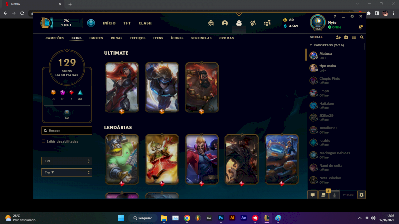Open Clash in the top navigation
399x224 pixels.
[145, 23]
